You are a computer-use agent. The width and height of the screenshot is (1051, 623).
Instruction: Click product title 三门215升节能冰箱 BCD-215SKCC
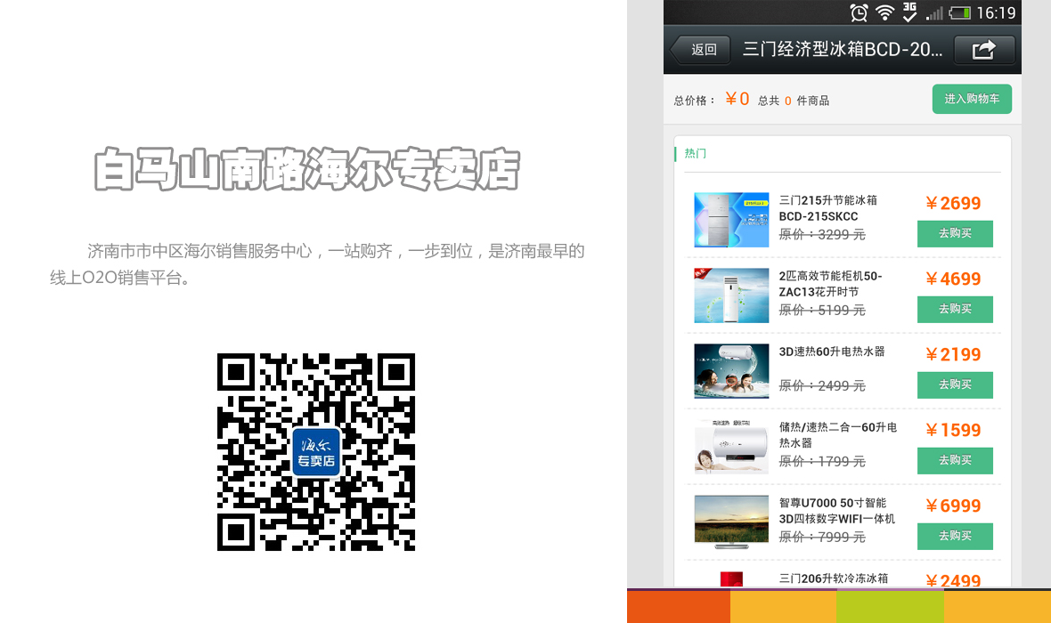827,208
